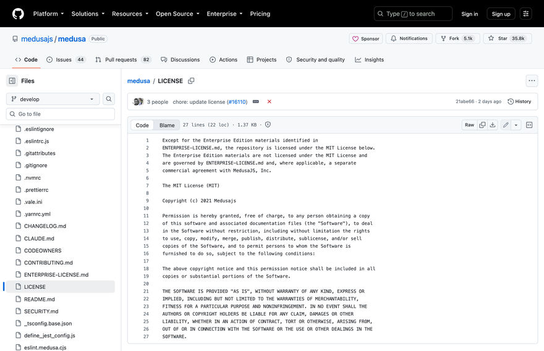The height and width of the screenshot is (351, 544).
Task: Open the Pricing page
Action: pos(260,14)
